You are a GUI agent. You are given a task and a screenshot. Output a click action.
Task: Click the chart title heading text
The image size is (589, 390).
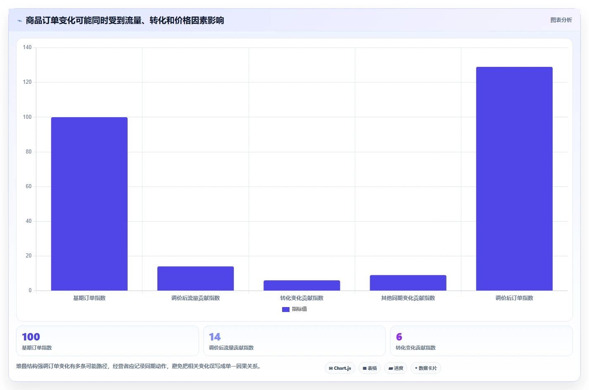[x=125, y=20]
